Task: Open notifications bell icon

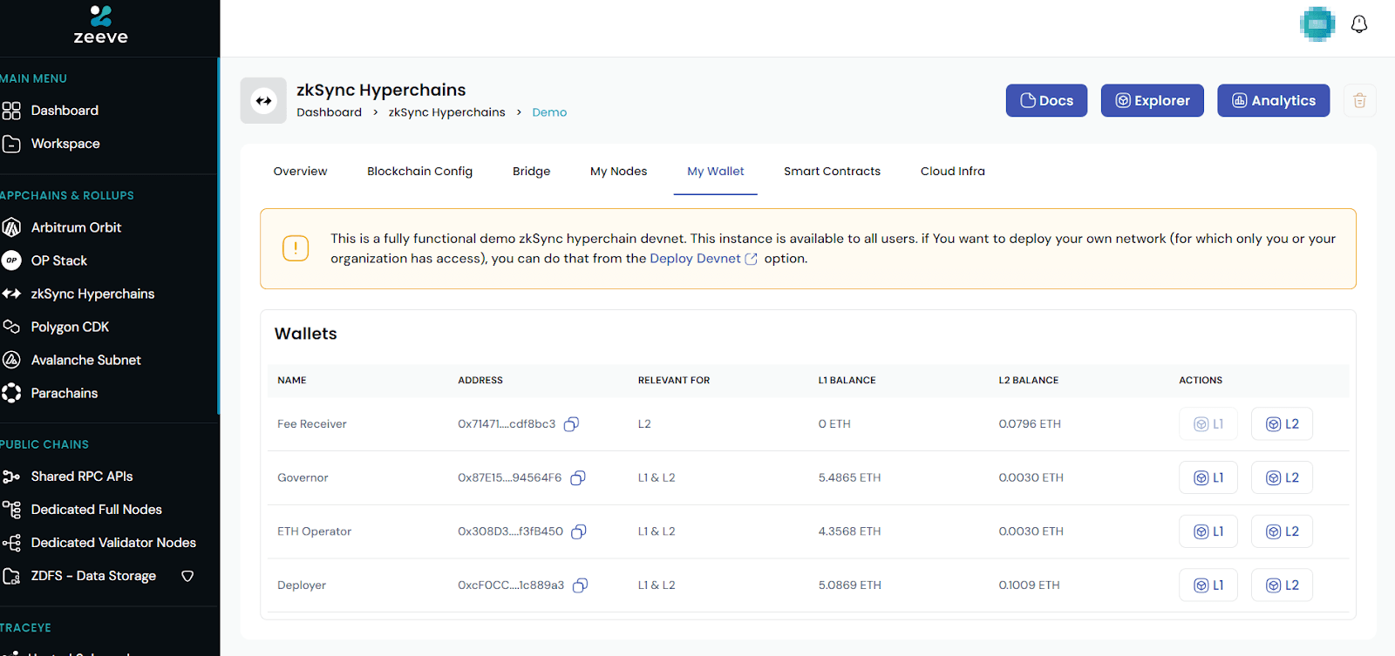Action: pos(1358,24)
